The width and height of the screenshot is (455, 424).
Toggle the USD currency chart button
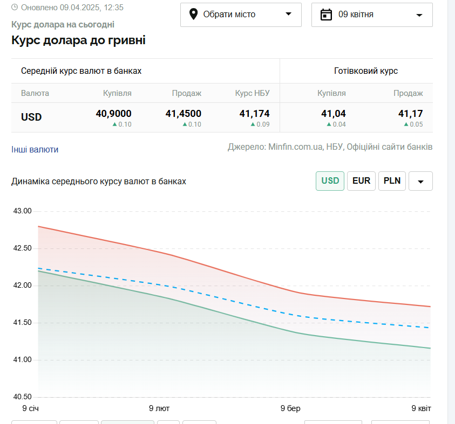pyautogui.click(x=330, y=181)
